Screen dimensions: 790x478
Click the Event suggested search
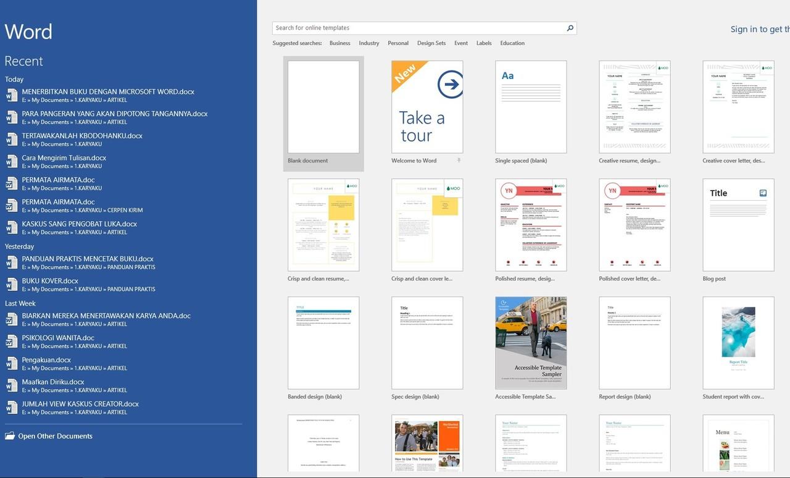click(x=461, y=43)
